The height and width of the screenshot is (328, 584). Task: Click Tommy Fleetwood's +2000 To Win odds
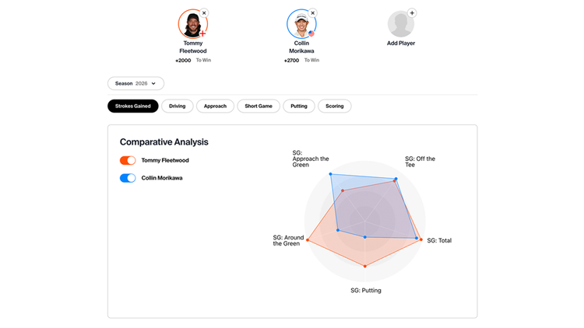[x=192, y=60]
